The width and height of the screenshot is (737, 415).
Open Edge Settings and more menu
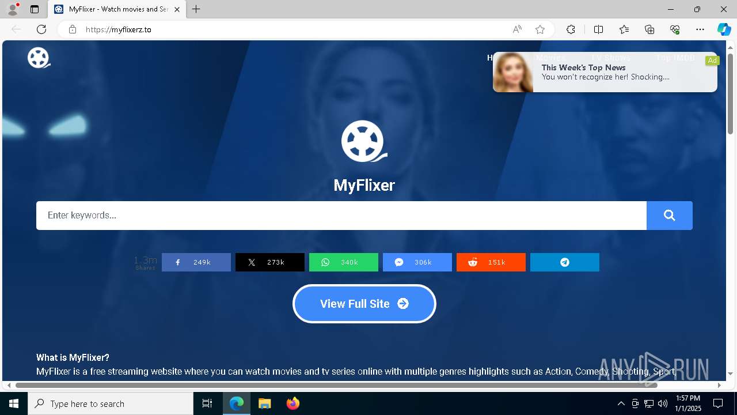pos(700,29)
